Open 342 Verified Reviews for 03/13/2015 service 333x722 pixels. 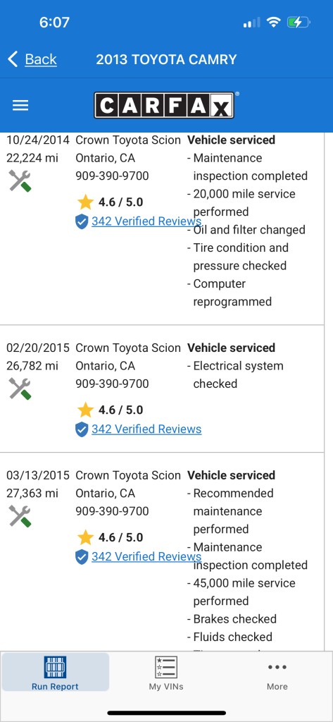(x=146, y=557)
